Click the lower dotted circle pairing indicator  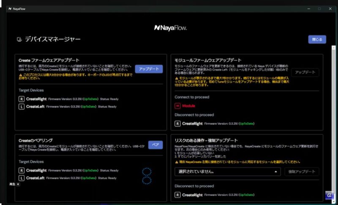[147, 180]
